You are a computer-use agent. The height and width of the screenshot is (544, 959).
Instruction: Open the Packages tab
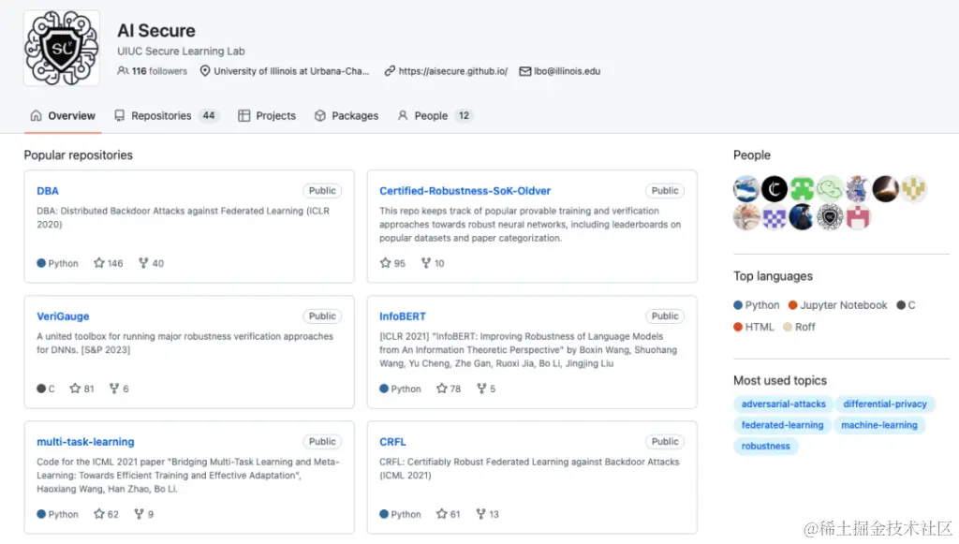[x=347, y=115]
